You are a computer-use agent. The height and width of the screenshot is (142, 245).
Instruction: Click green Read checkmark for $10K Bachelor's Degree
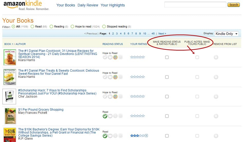tap(105, 136)
